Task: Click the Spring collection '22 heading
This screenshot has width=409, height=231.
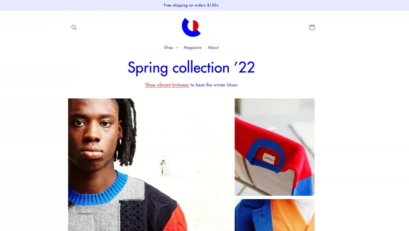Action: [191, 68]
